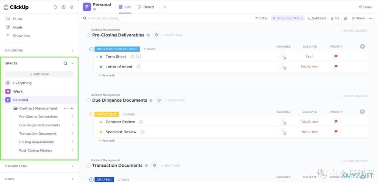Open the Filter option

point(261,18)
